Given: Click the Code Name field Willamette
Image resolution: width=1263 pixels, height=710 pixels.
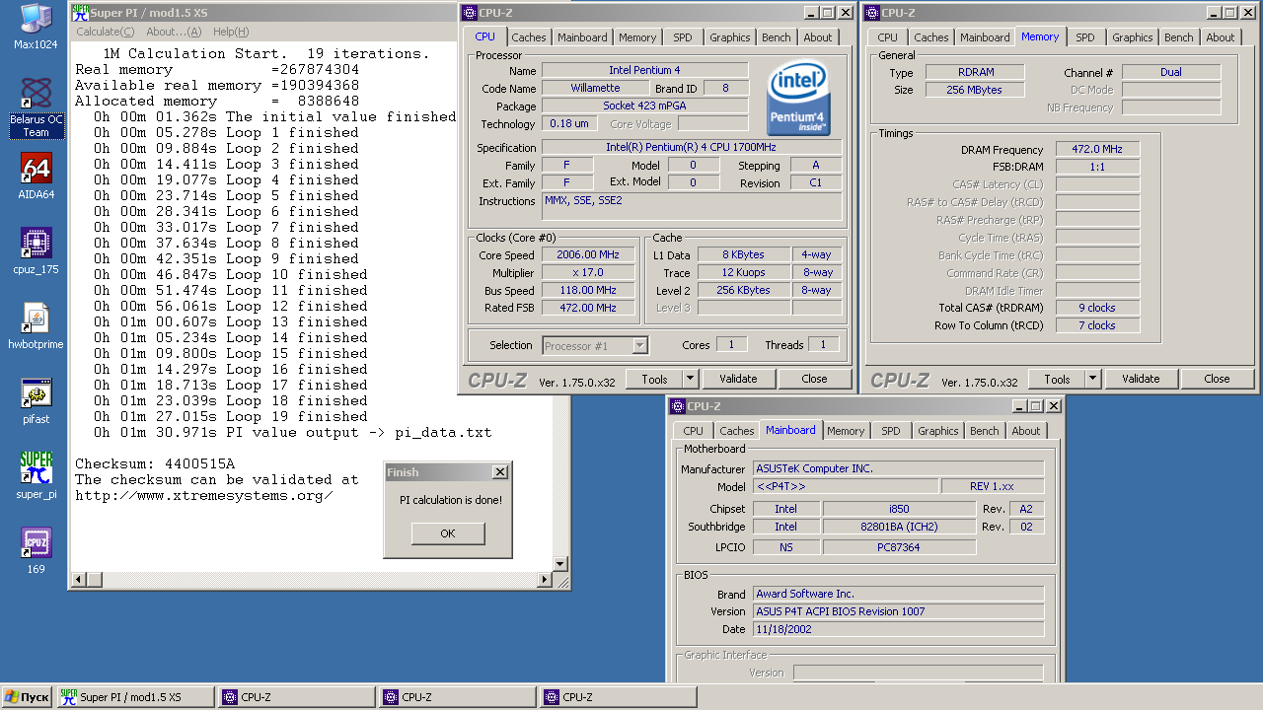Looking at the screenshot, I should pos(596,88).
